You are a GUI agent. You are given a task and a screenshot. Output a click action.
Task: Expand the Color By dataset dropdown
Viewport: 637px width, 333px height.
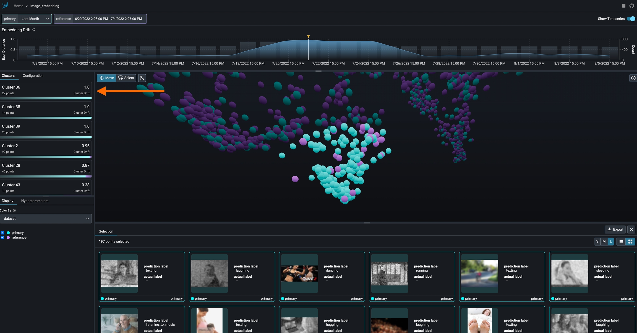point(46,218)
